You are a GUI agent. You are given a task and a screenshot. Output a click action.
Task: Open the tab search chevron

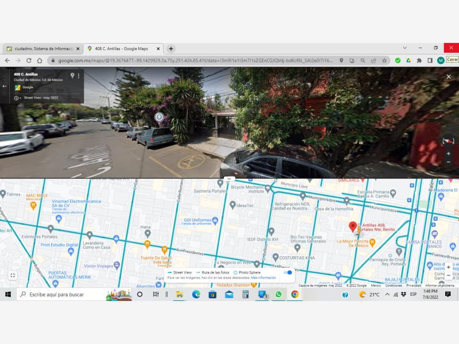405,48
